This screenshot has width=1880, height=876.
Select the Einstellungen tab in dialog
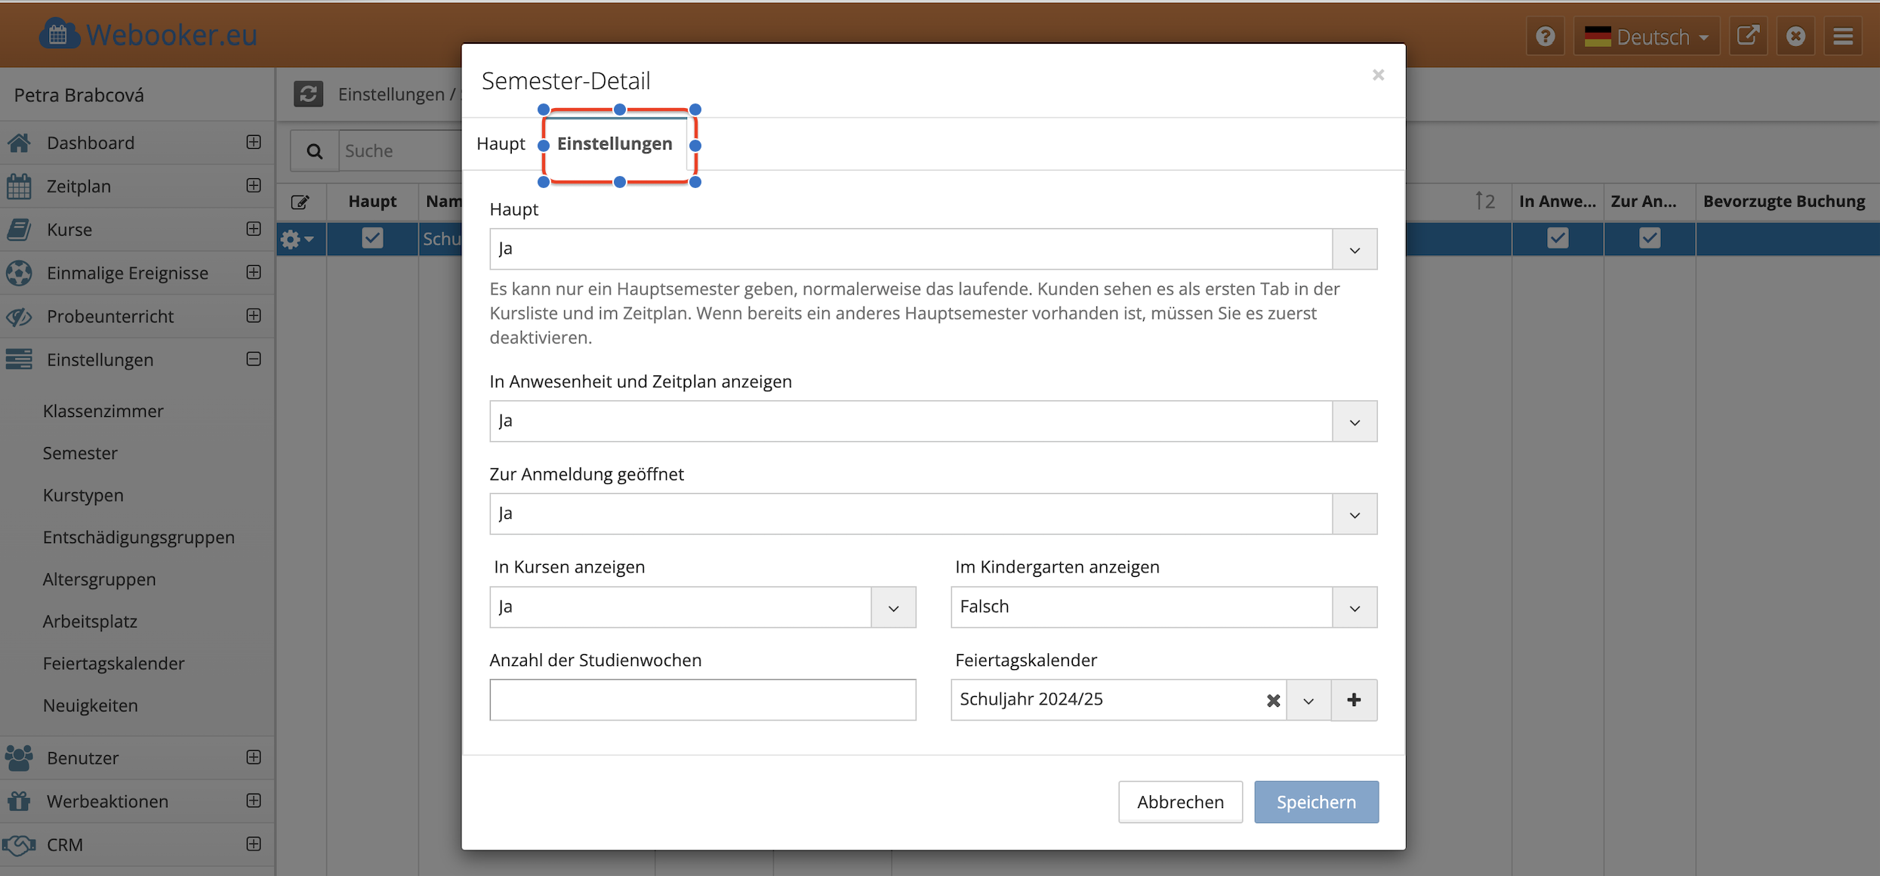click(615, 143)
